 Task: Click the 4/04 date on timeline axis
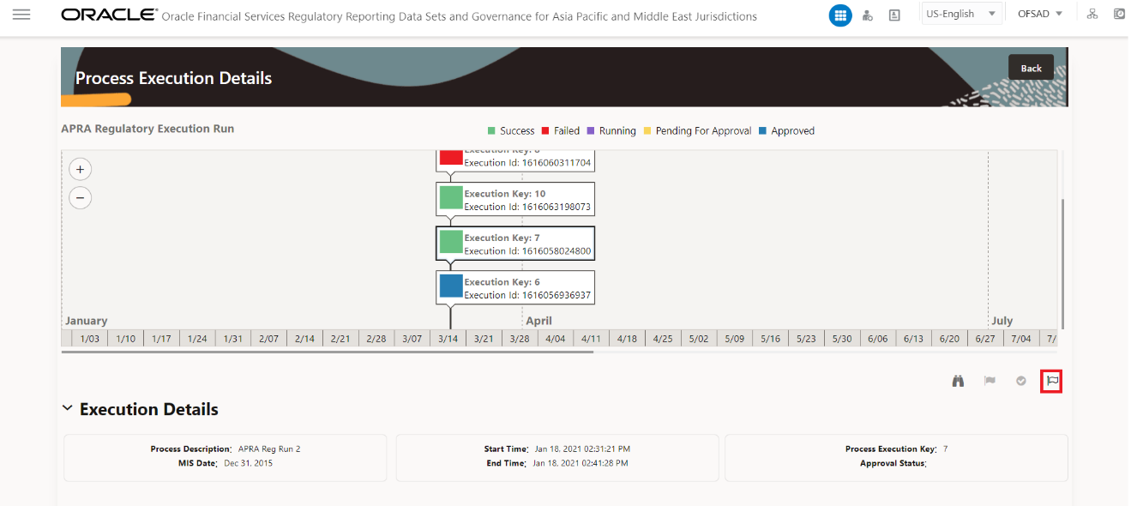(555, 339)
